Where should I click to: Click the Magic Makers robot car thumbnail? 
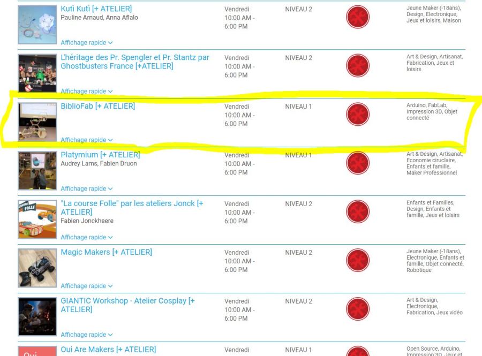coord(37,268)
